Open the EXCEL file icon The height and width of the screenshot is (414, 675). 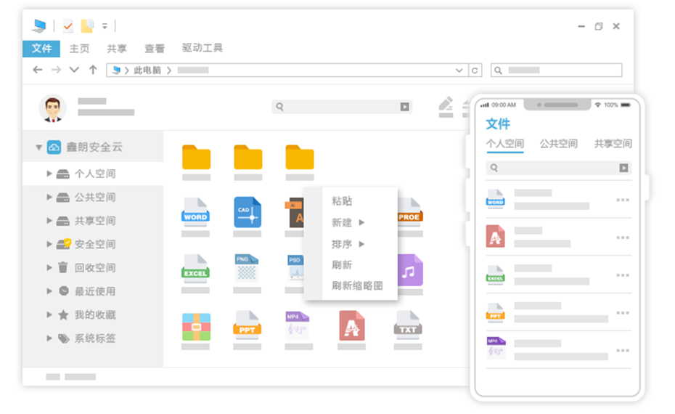(x=196, y=269)
